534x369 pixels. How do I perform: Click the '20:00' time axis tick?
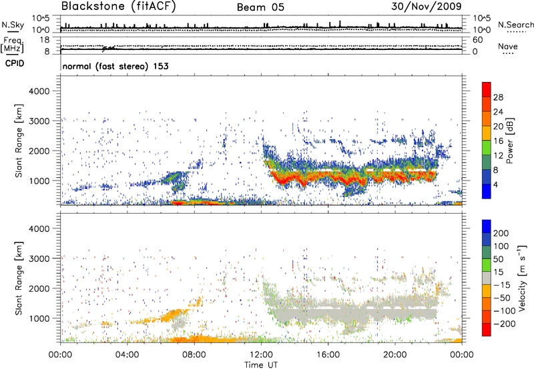395,355
